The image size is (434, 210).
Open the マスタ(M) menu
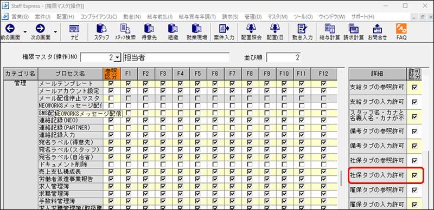[x=278, y=17]
